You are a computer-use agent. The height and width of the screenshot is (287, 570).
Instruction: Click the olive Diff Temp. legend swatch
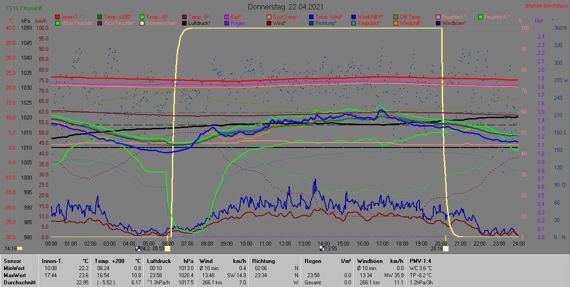pos(396,17)
